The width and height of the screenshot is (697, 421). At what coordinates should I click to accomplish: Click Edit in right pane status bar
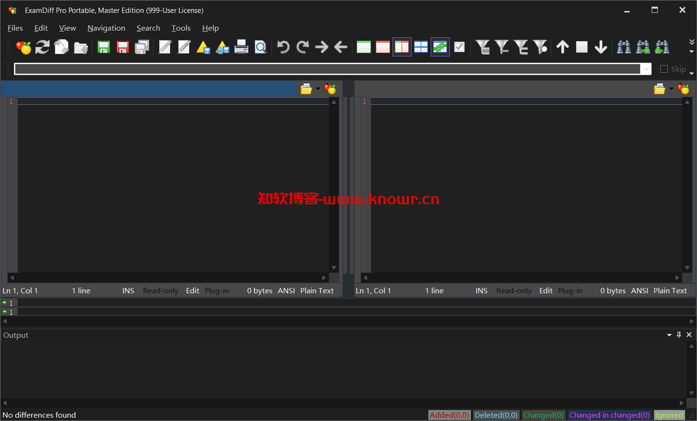(x=546, y=290)
